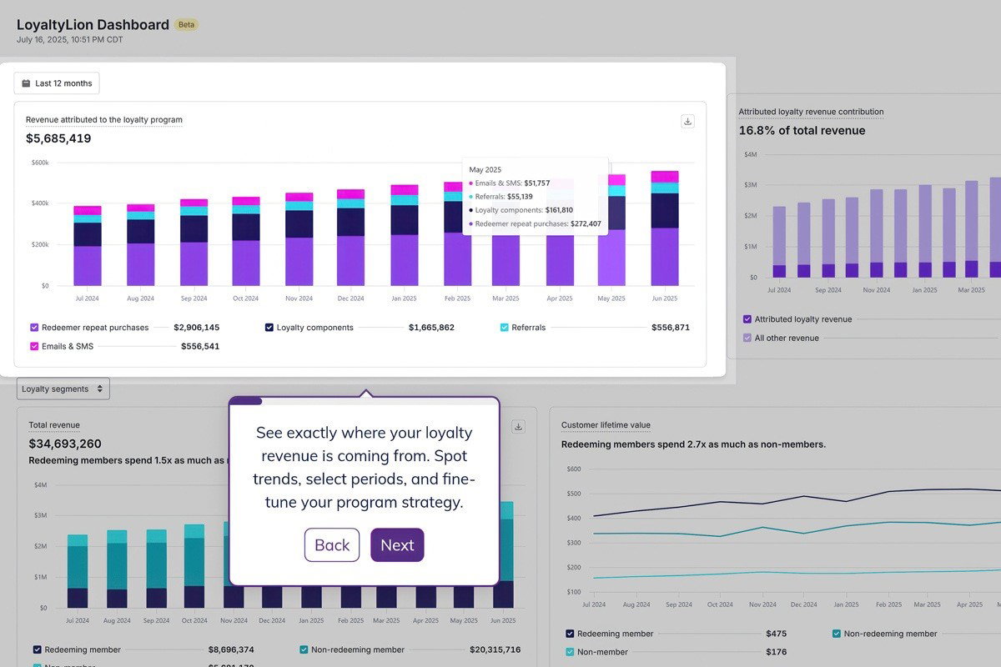Click the $176 non-member lifetime value
The width and height of the screenshot is (1001, 667).
click(x=776, y=652)
